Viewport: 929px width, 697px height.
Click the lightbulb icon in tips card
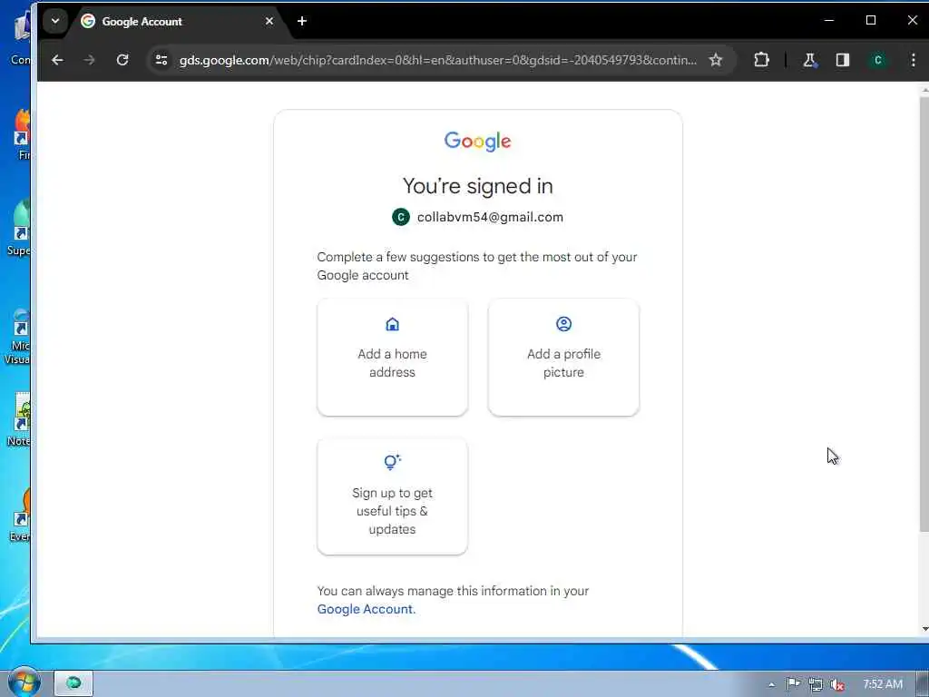click(x=392, y=462)
